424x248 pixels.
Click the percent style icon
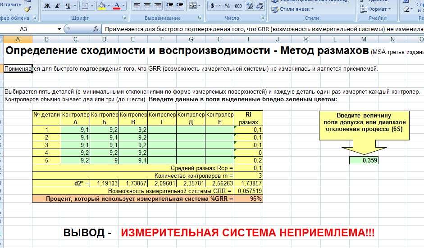[x=228, y=6]
